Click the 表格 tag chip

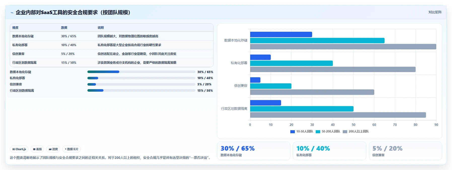(x=37, y=149)
